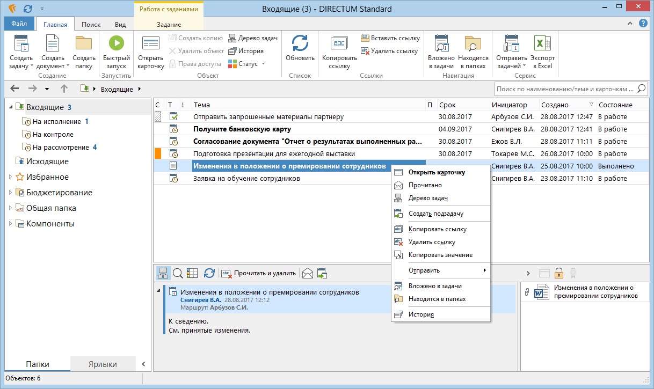Open the Статус dropdown in ribbon

click(x=247, y=64)
